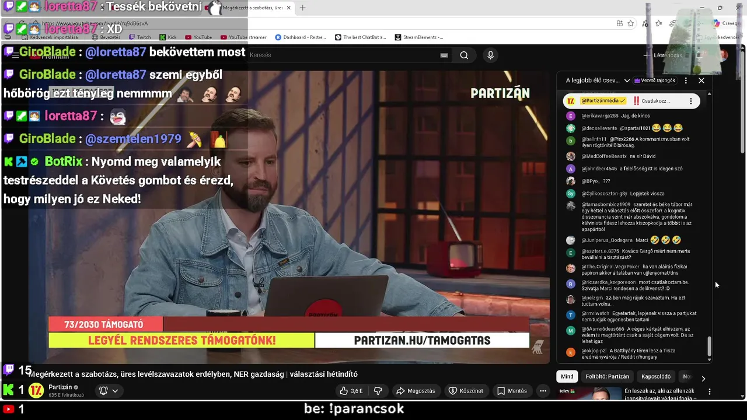Open the Létrehozás create button
This screenshot has height=420, width=747.
[662, 55]
